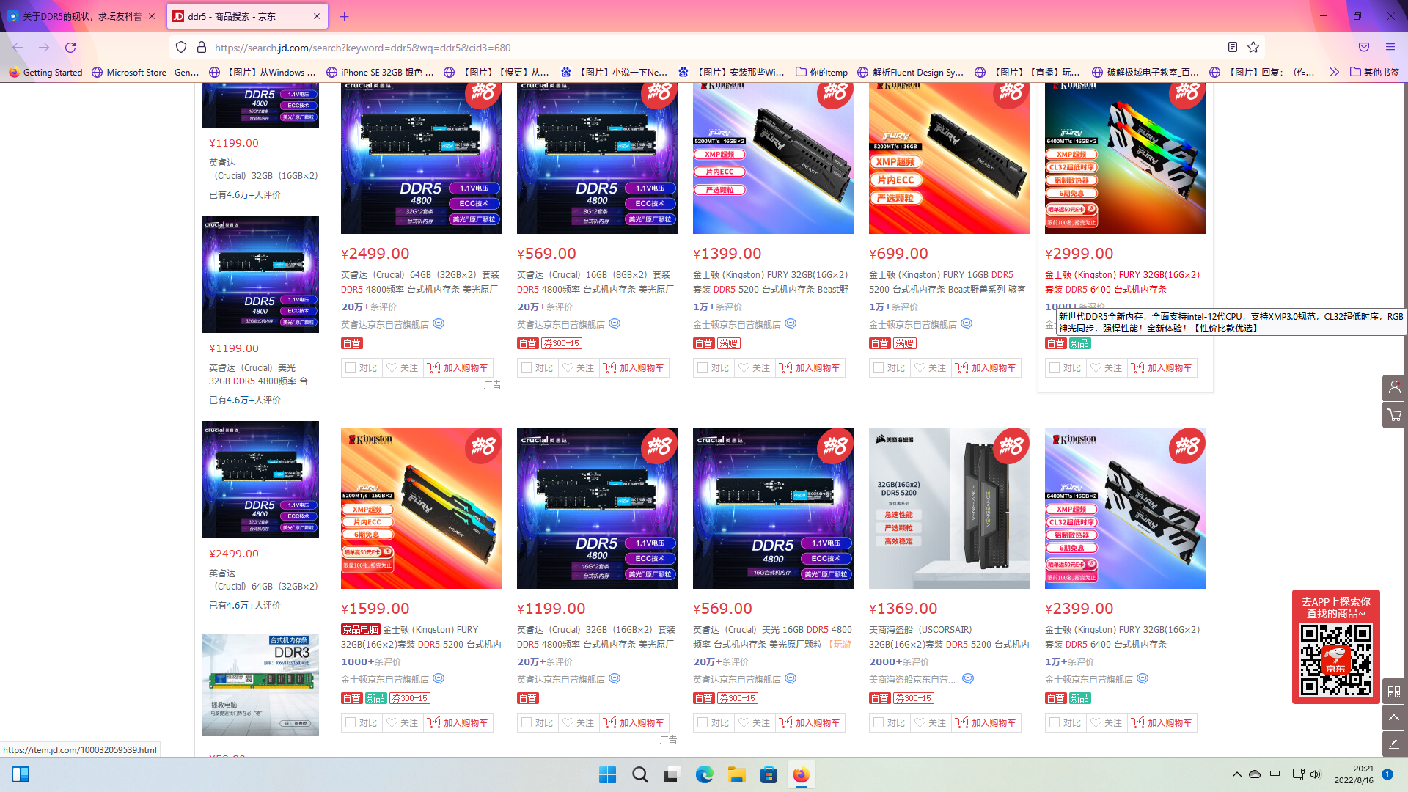Open File Explorer from taskbar

(x=736, y=775)
